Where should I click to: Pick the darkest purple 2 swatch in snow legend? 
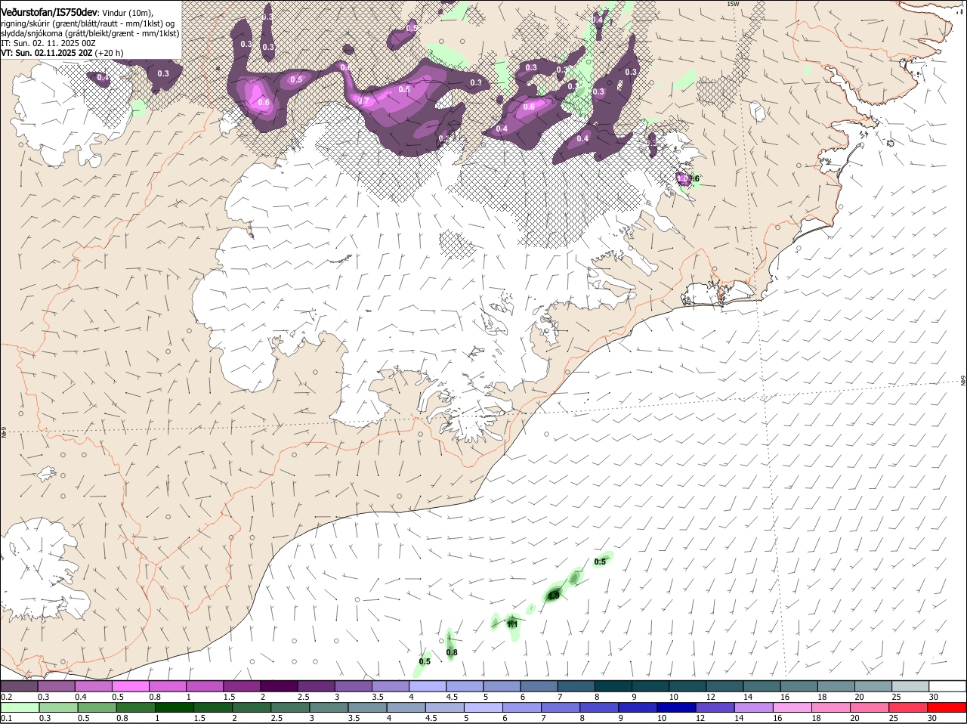279,685
